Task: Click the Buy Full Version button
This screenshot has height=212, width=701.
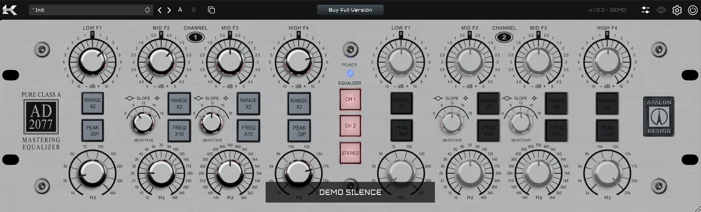Action: 350,10
